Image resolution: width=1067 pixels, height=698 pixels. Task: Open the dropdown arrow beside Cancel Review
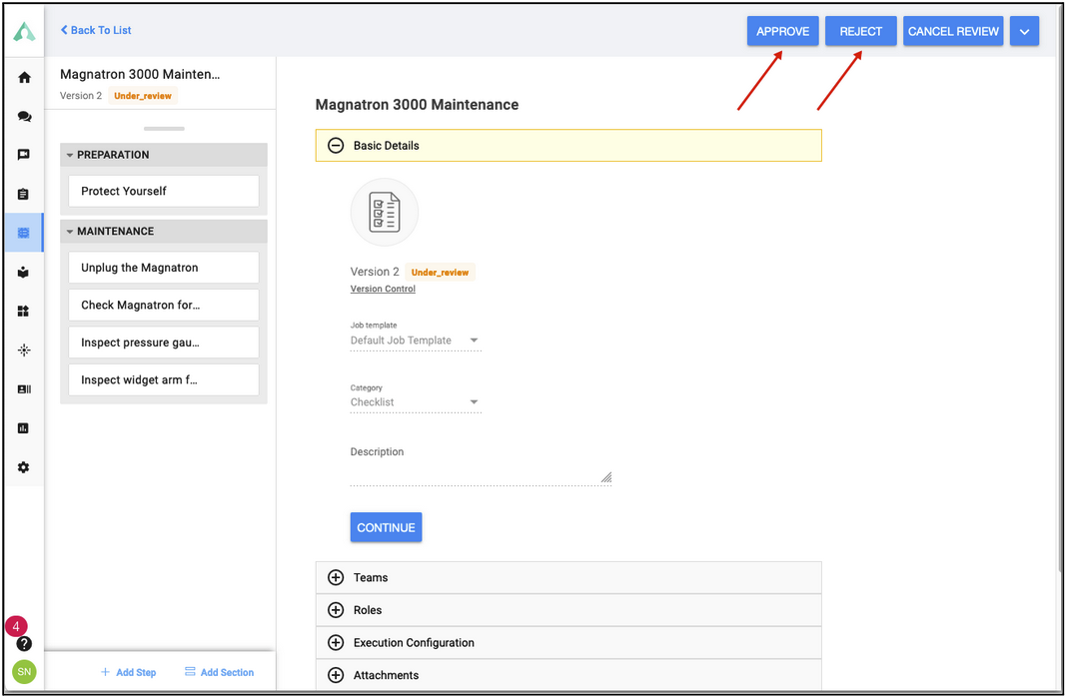tap(1024, 31)
